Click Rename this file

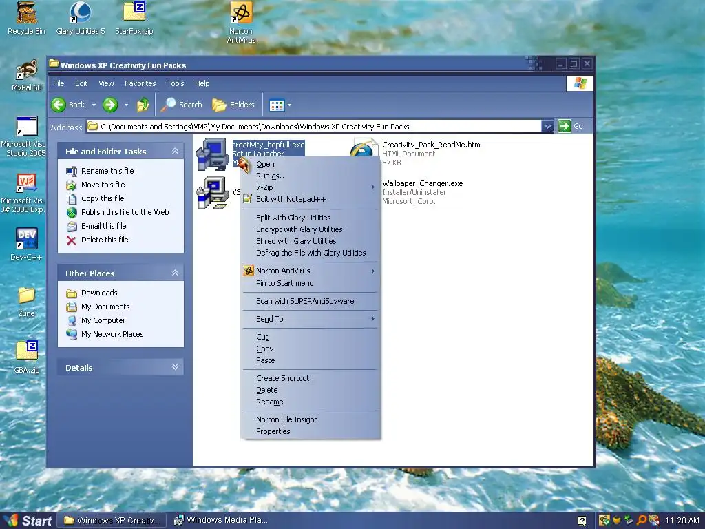(x=101, y=171)
